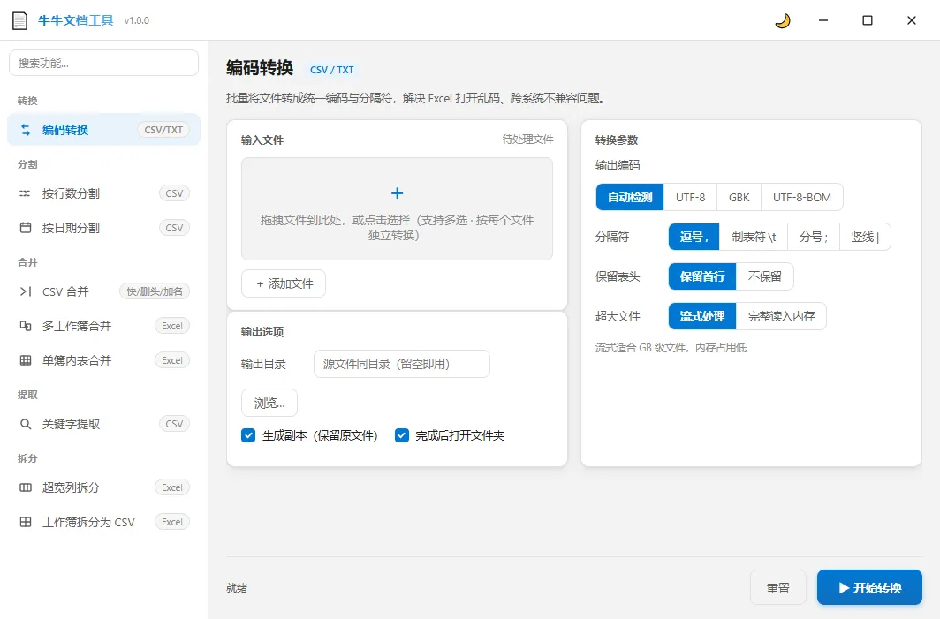Click the 按行数分割 split icon
The image size is (940, 619).
click(25, 193)
